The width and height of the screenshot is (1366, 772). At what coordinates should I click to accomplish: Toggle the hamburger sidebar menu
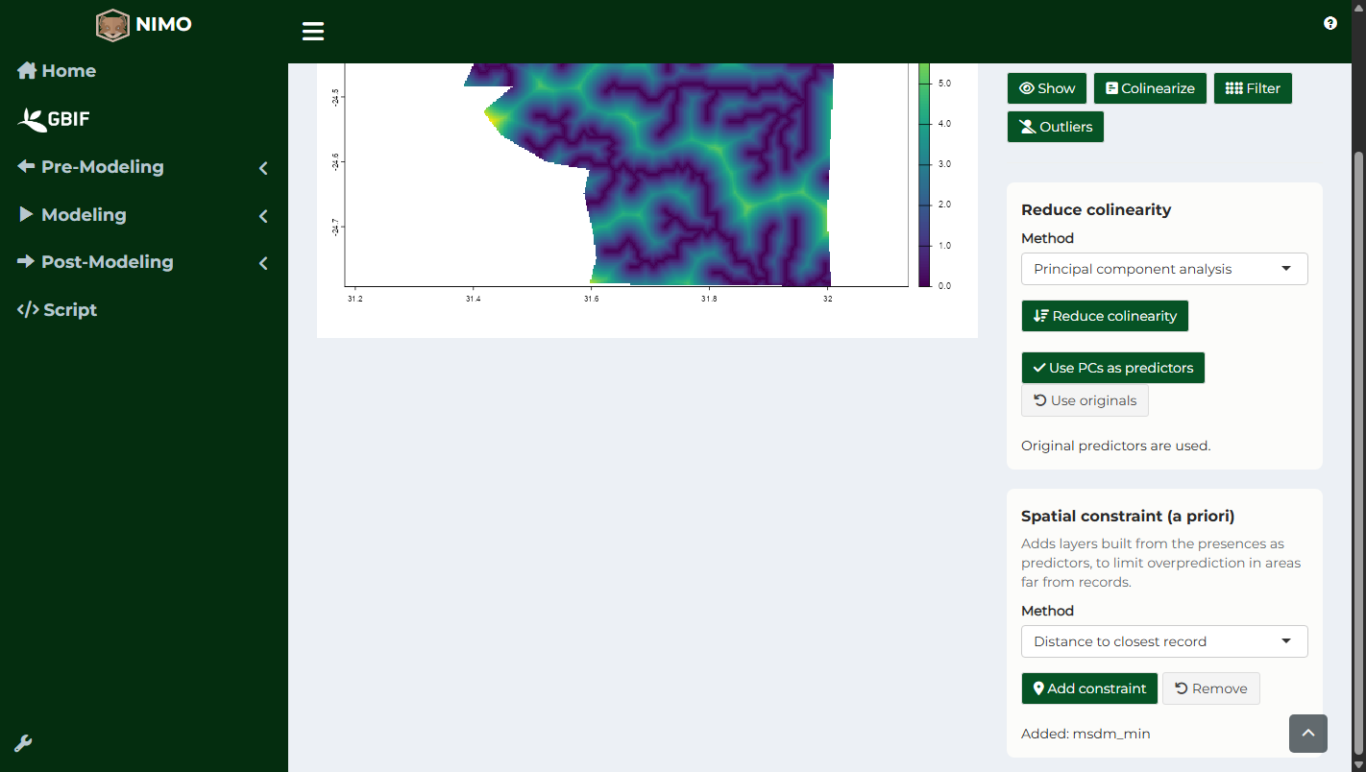[x=313, y=32]
